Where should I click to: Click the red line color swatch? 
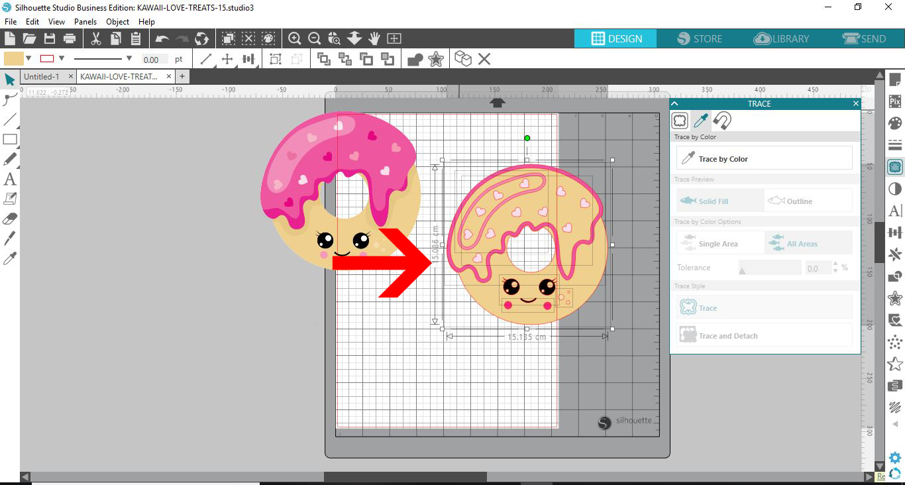47,58
